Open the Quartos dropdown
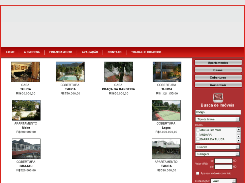 click(217, 147)
